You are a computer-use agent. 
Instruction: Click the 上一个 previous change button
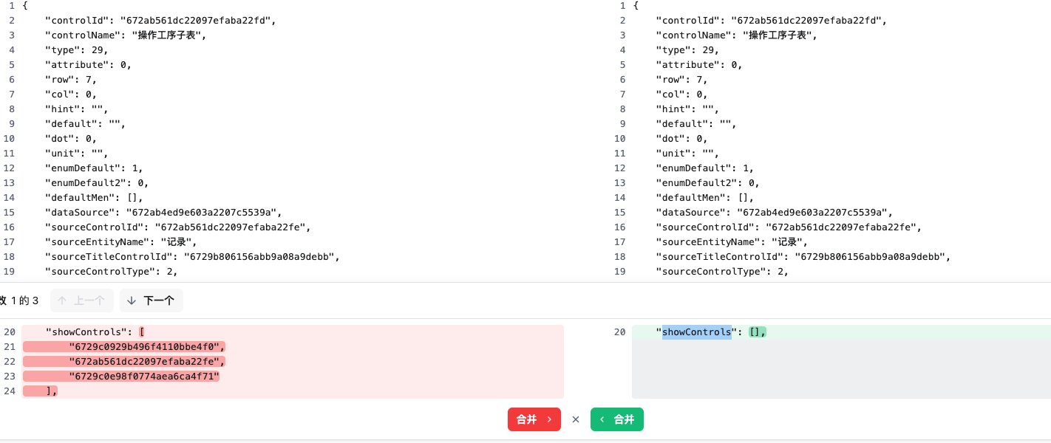click(x=82, y=301)
